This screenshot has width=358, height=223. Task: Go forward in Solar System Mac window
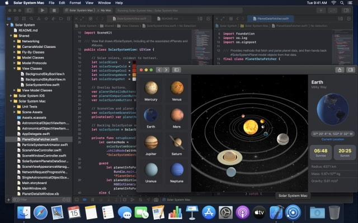pyautogui.click(x=166, y=70)
